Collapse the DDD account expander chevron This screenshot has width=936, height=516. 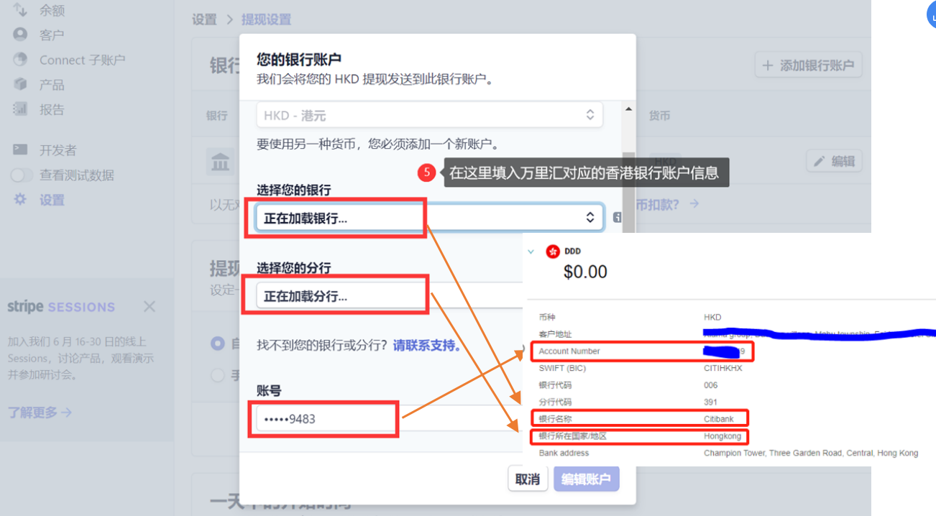click(x=532, y=252)
